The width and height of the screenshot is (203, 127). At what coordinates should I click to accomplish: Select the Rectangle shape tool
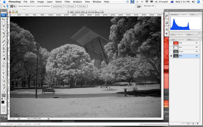pos(4,81)
